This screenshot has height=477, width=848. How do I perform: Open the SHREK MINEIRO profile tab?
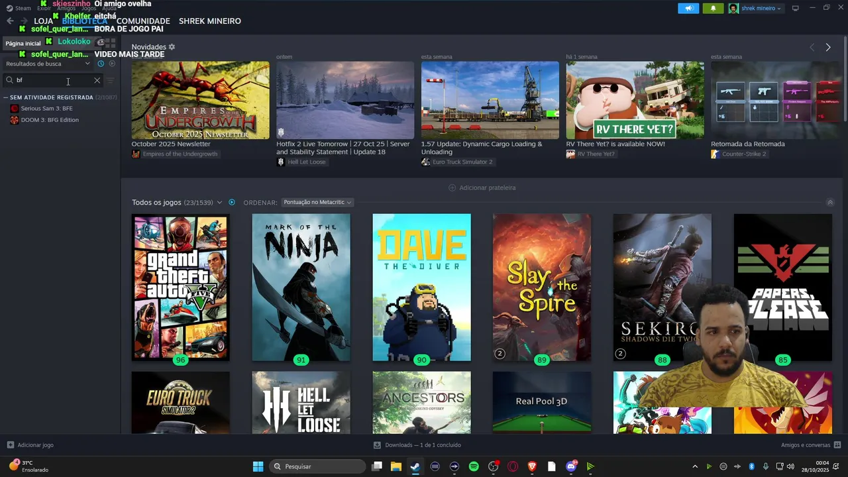210,21
